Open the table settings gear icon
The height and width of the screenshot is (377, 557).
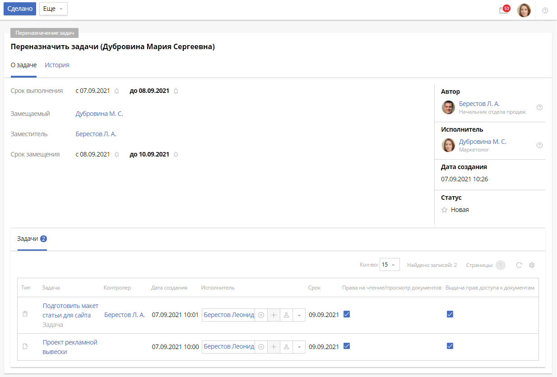pyautogui.click(x=532, y=265)
